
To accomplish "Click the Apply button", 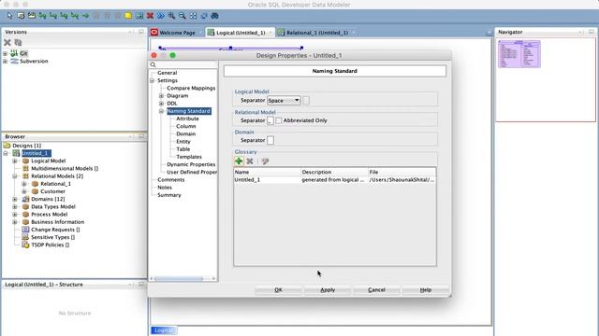I will tap(328, 290).
